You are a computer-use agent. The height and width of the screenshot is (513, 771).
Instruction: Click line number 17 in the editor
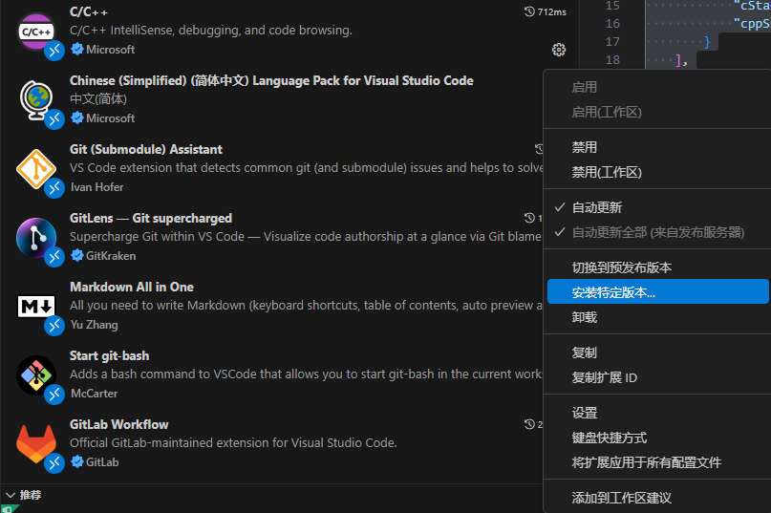(612, 42)
